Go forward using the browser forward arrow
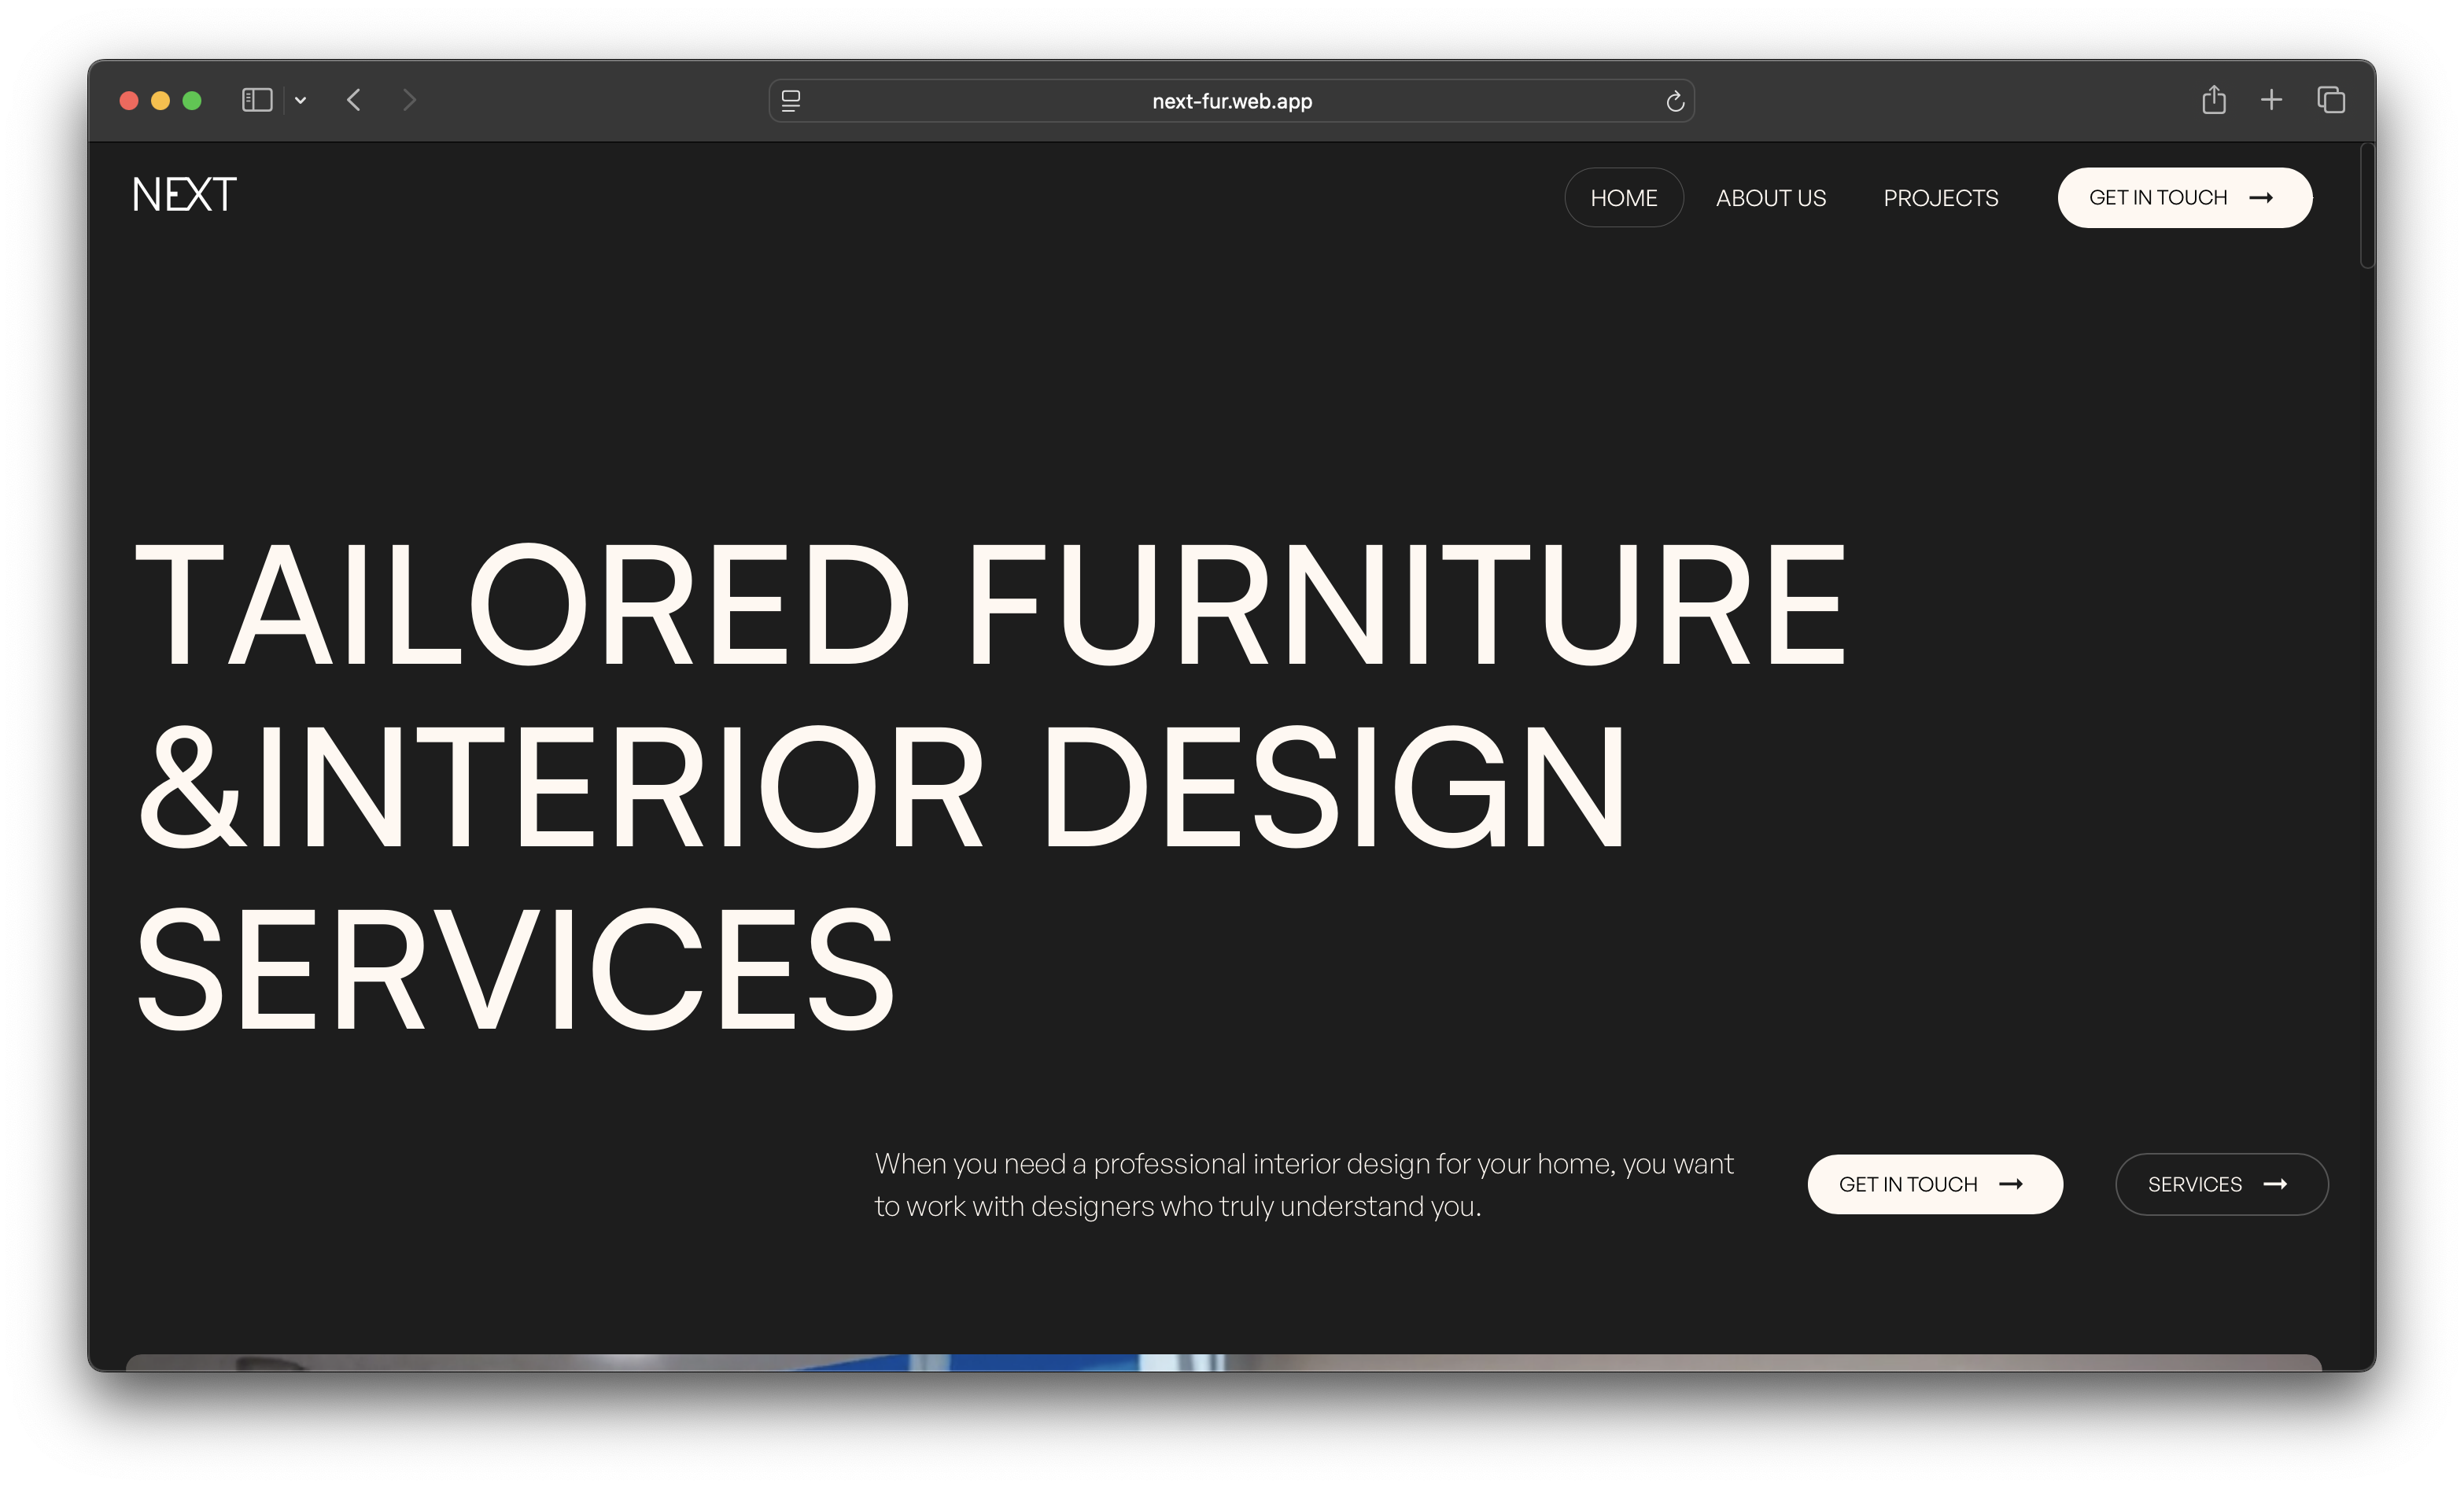 pos(409,100)
